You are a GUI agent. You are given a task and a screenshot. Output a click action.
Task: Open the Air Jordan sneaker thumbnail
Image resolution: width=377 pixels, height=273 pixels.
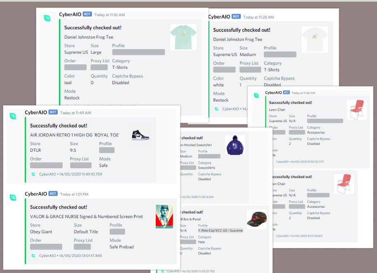coord(140,135)
